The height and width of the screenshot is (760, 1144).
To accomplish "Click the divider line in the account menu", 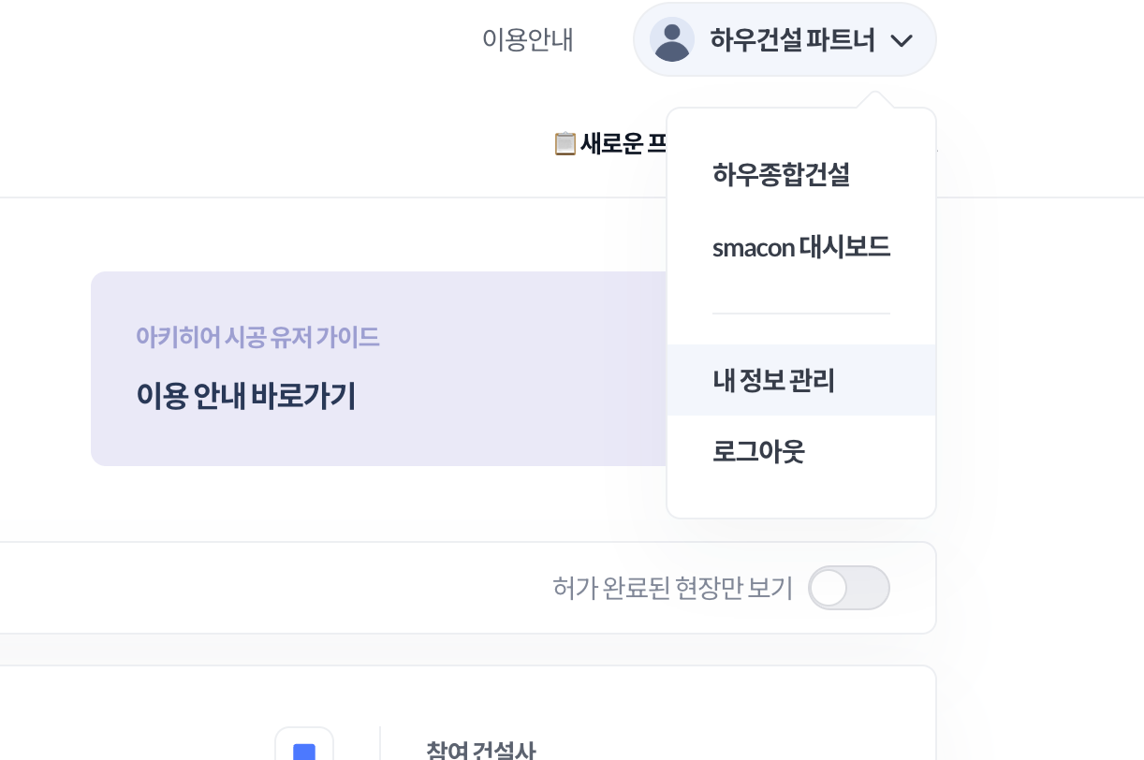I will pyautogui.click(x=801, y=314).
